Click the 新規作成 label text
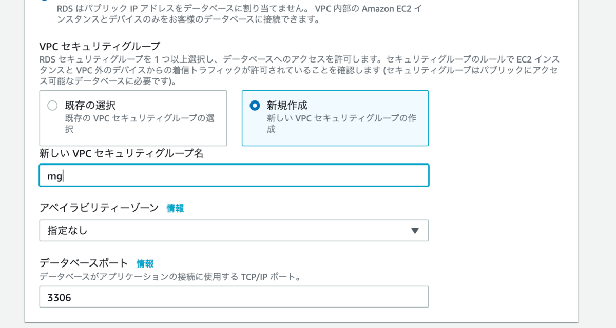 286,105
